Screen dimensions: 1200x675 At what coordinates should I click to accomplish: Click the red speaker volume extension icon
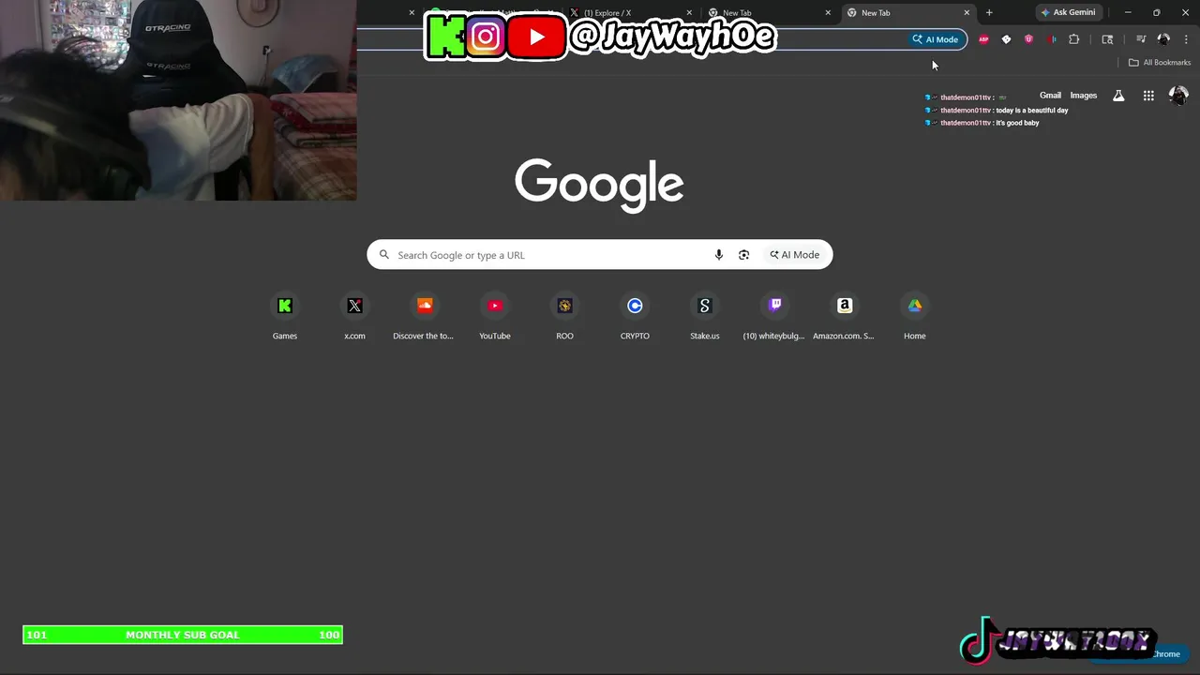click(1051, 39)
